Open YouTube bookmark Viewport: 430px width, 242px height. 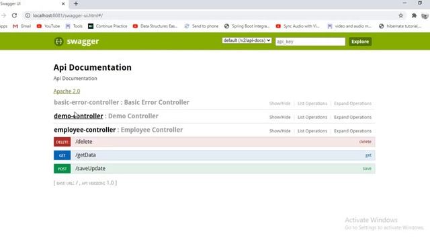coord(48,26)
